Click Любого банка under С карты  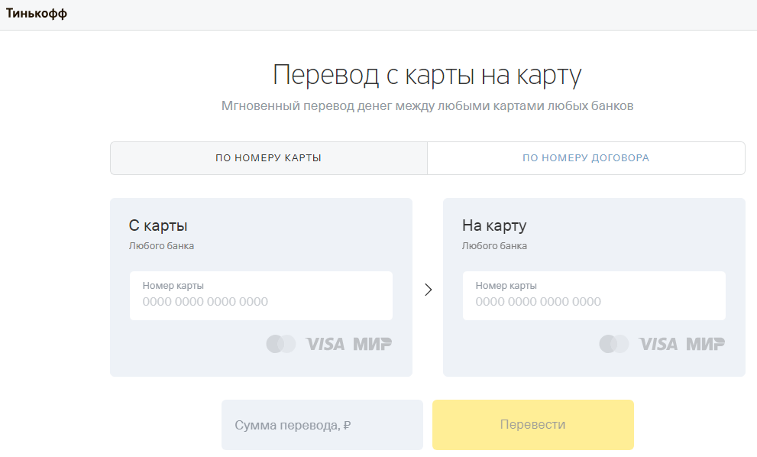[161, 246]
